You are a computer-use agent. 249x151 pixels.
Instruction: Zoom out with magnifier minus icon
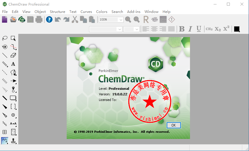(137, 19)
